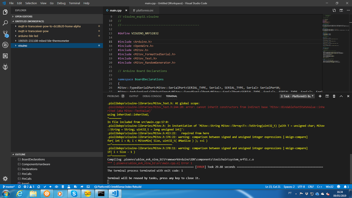
Task: Split the terminal panel
Action: pos(327,96)
